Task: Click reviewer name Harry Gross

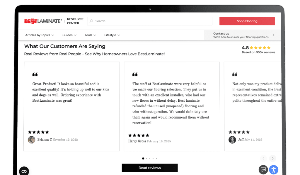Action: 137,141
